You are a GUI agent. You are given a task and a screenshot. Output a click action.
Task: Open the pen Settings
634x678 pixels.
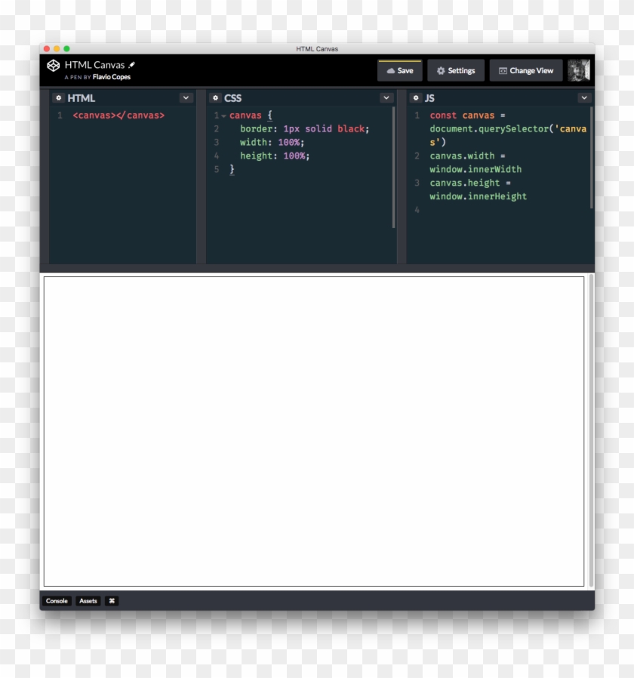pyautogui.click(x=456, y=71)
